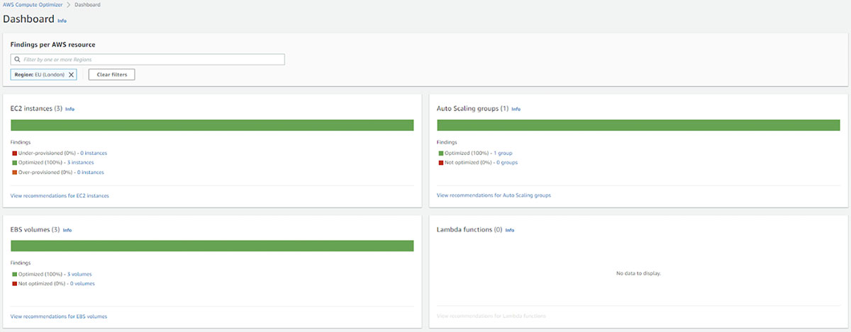Click the EBS volumes (3) card title

point(35,230)
